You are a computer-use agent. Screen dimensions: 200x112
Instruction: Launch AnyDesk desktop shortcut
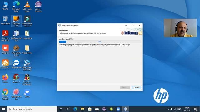pos(5,49)
